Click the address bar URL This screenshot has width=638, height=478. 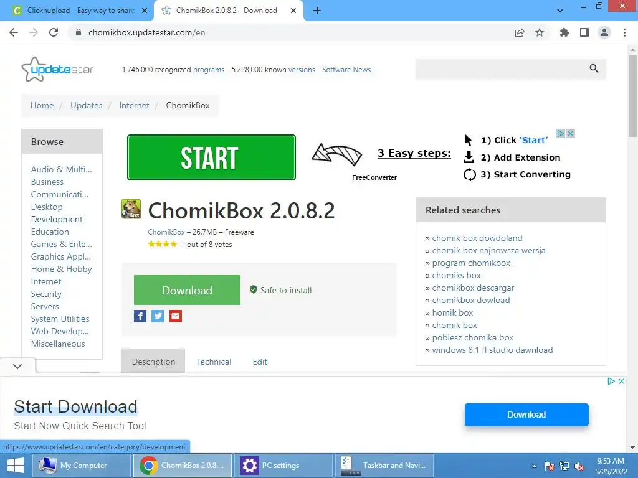[x=146, y=32]
